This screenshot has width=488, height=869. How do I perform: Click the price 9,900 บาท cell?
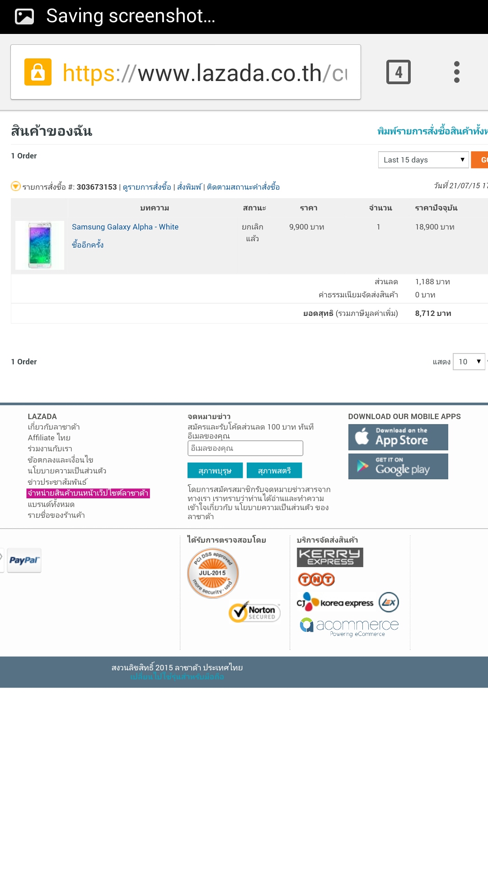point(307,227)
